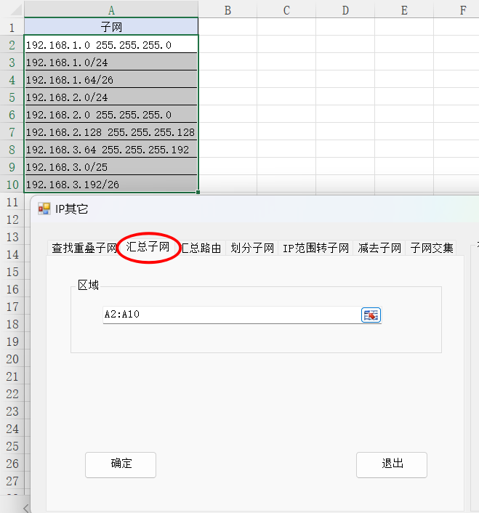
Task: Click the range selector icon in 区域 field
Action: click(x=371, y=315)
